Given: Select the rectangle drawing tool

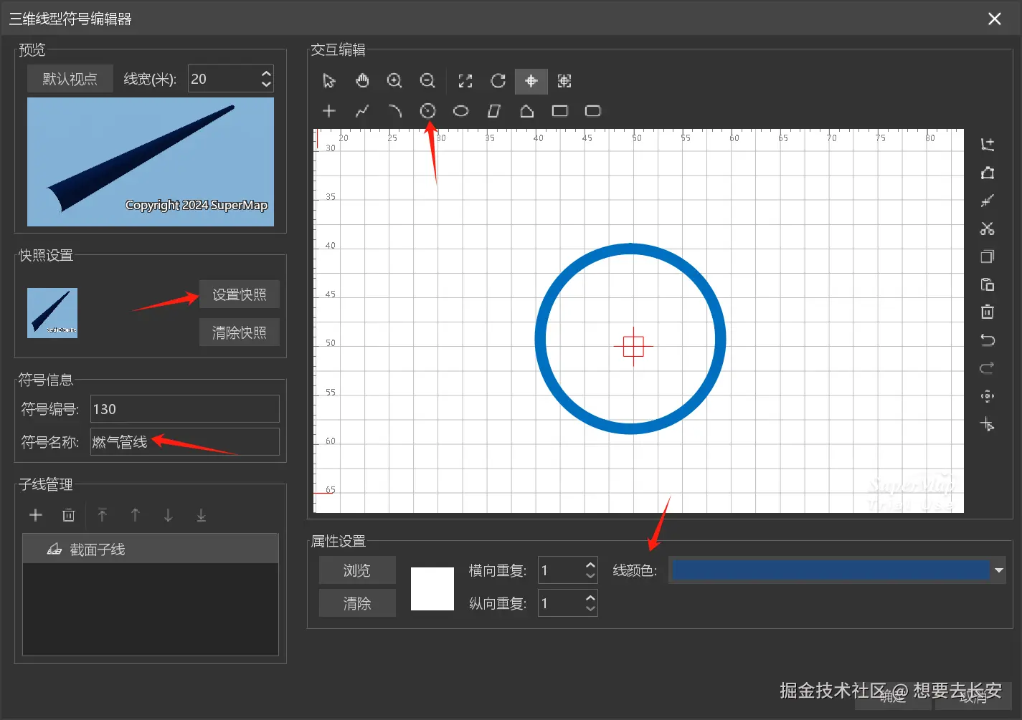Looking at the screenshot, I should [x=560, y=111].
